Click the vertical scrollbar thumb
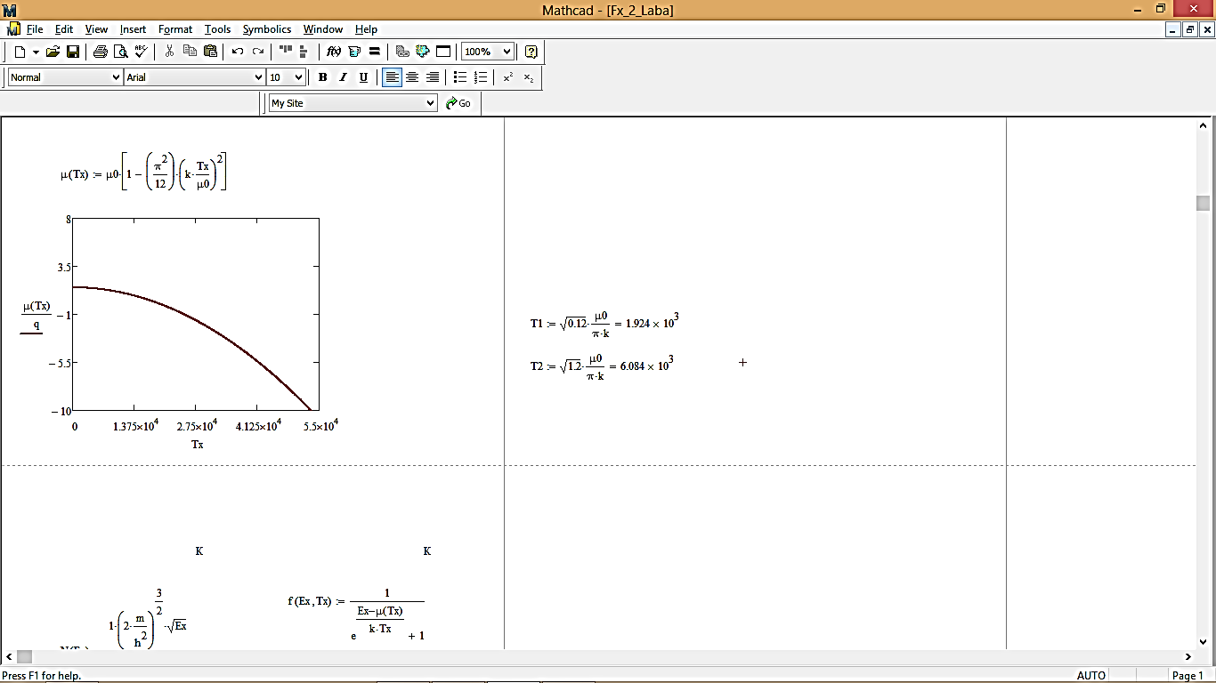 click(x=1204, y=203)
